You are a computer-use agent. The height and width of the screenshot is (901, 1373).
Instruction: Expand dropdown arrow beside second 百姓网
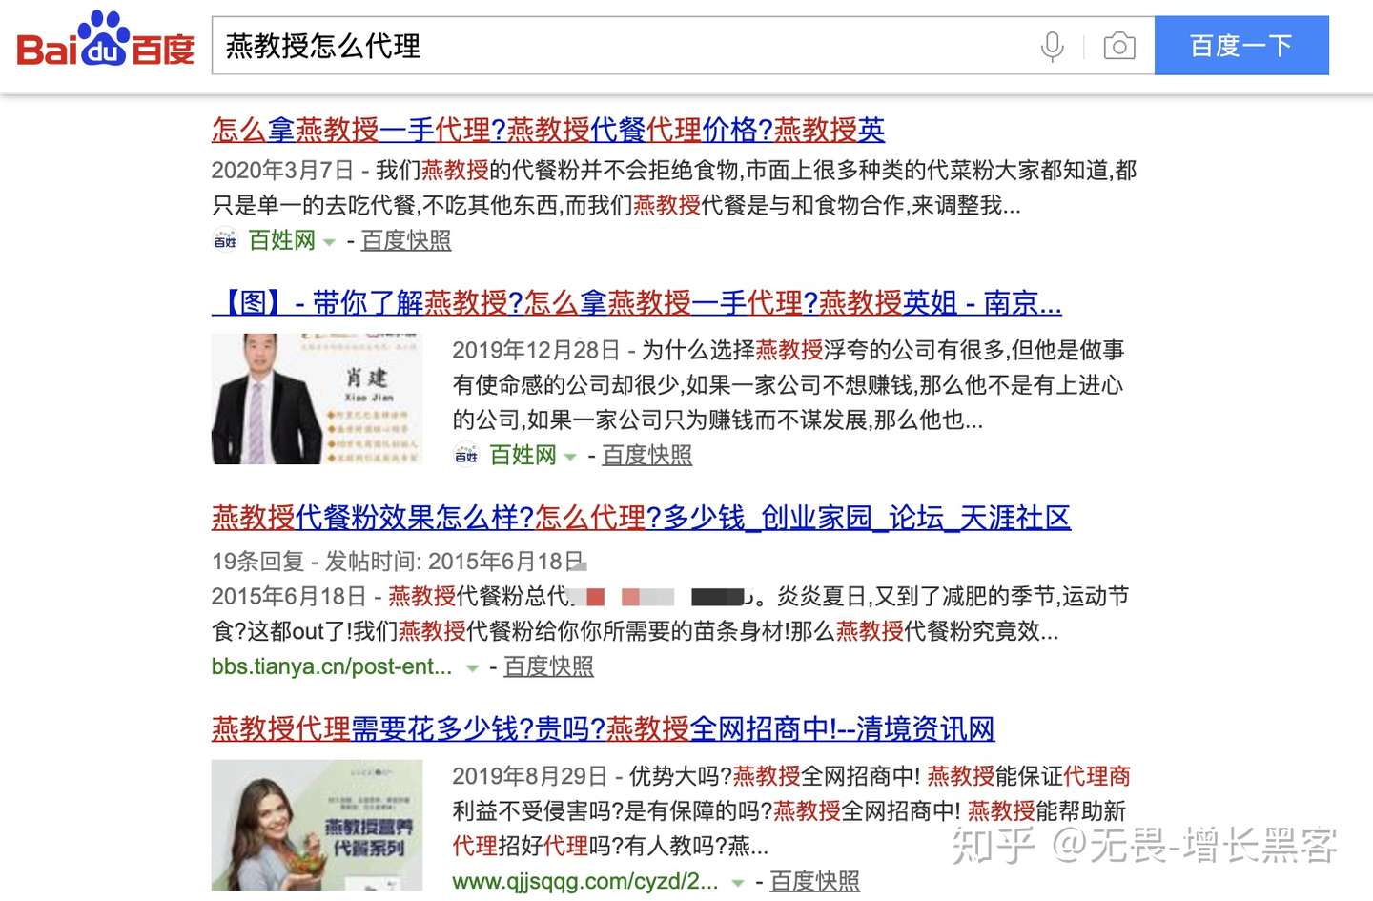(570, 457)
